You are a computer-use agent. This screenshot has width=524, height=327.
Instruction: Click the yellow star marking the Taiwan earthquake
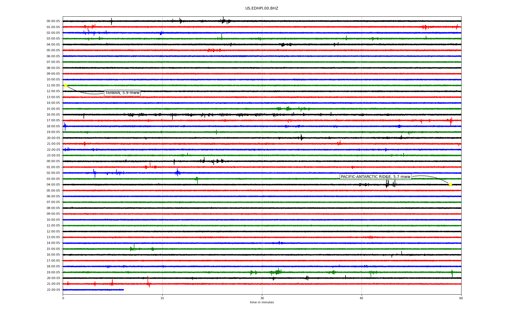click(65, 85)
